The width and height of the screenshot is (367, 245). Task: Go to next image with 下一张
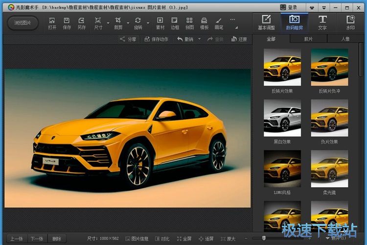pos(37,239)
